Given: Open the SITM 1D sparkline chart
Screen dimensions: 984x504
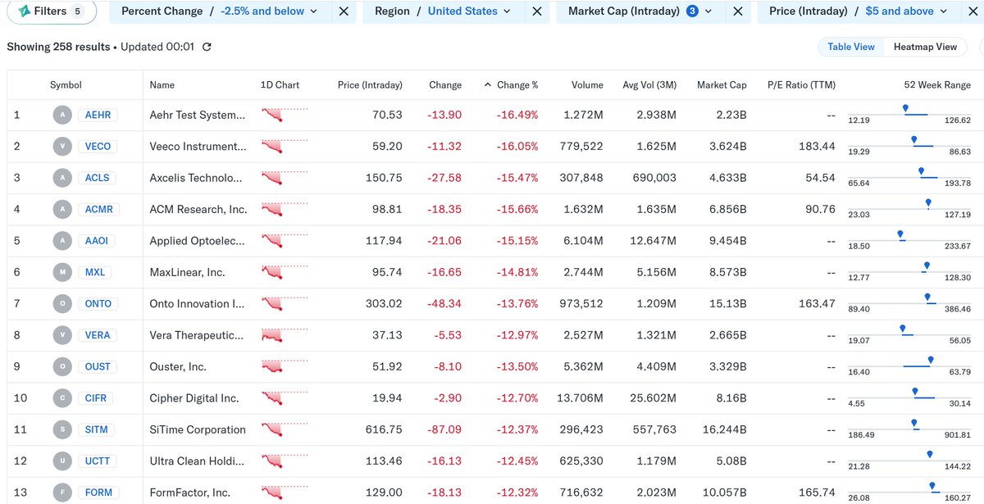Looking at the screenshot, I should point(285,429).
